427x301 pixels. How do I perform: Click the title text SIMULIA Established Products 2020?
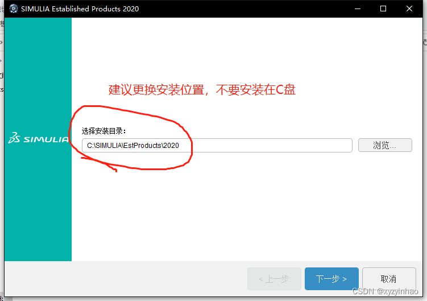[x=80, y=9]
